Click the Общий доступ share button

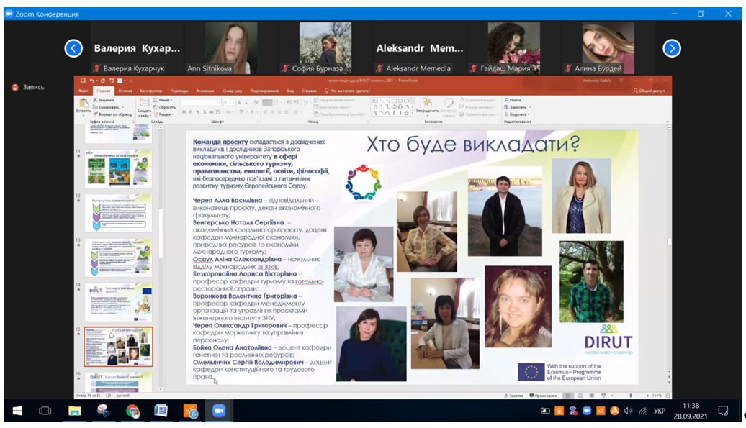[x=648, y=91]
